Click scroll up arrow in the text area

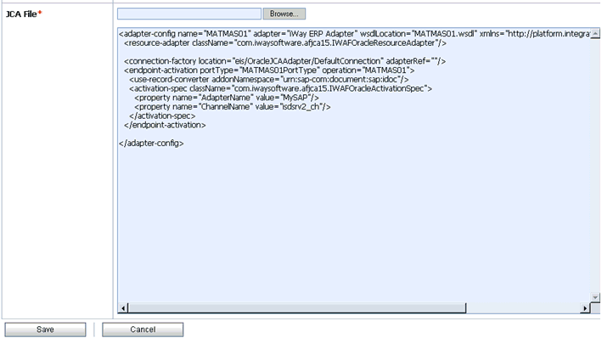(x=595, y=33)
